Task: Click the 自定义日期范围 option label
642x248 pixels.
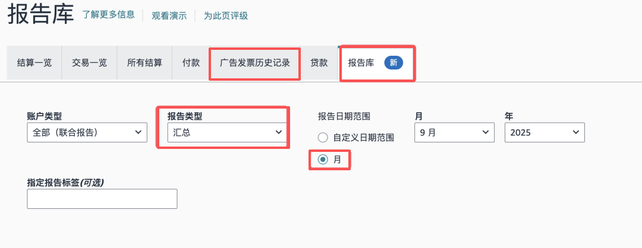Action: pos(364,138)
